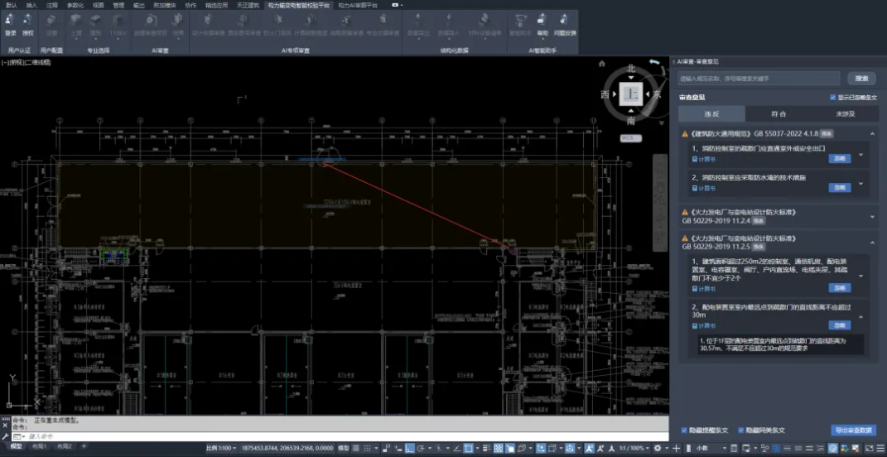The height and width of the screenshot is (457, 887).
Task: Click the home icon above the ViewCube
Action: (x=602, y=64)
